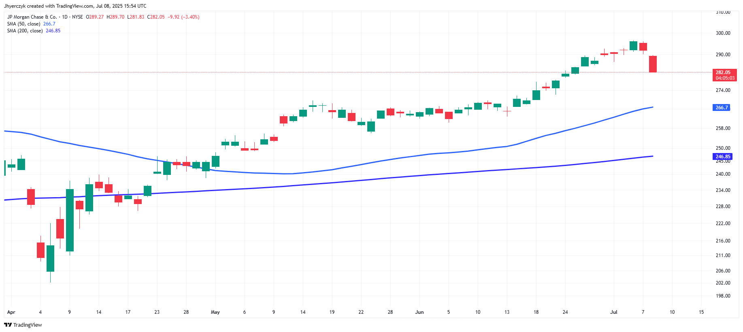Click the 216.00 price axis label

(x=723, y=241)
